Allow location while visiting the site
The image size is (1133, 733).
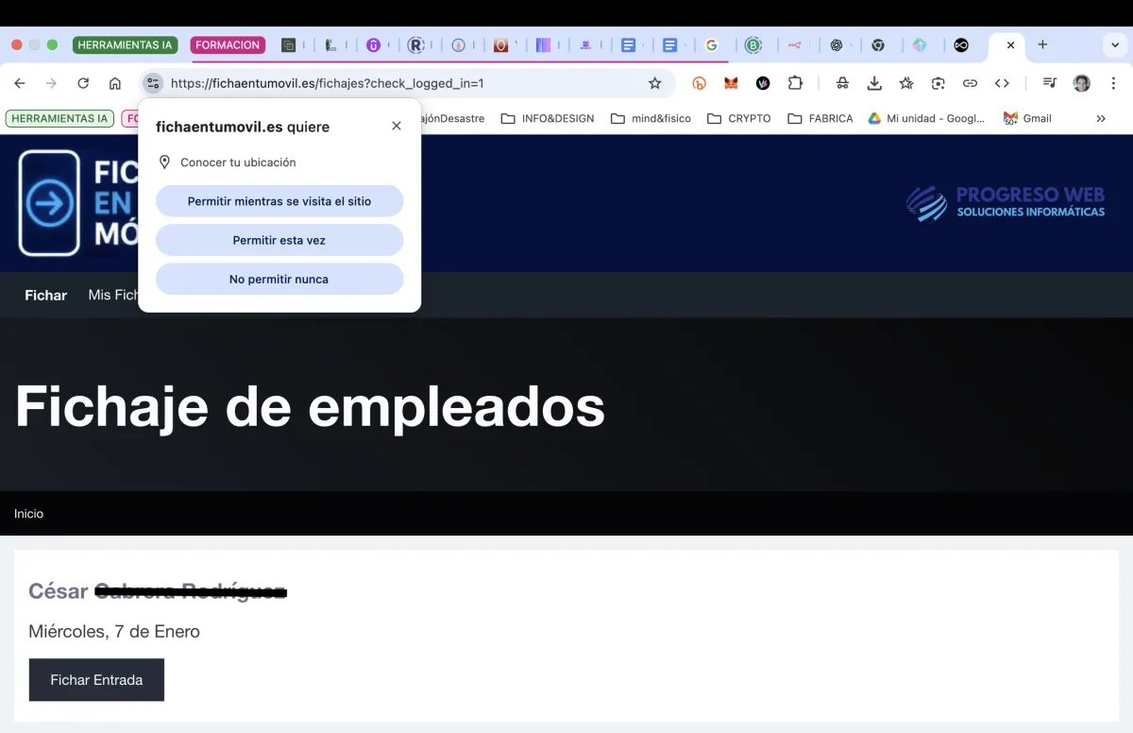click(x=279, y=200)
